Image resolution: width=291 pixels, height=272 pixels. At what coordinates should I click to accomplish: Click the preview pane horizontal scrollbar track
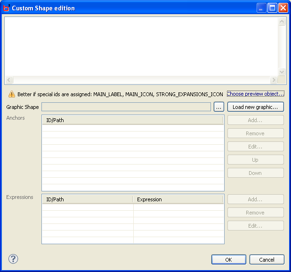(x=141, y=80)
